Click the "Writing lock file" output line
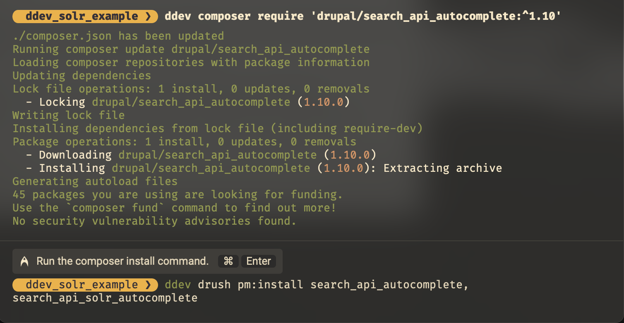 pyautogui.click(x=68, y=115)
